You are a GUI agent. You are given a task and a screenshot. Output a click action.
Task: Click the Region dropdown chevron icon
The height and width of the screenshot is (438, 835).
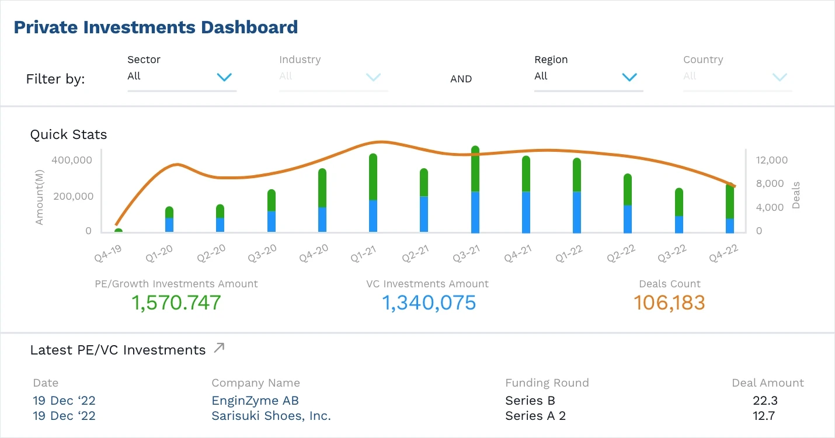[x=629, y=77]
